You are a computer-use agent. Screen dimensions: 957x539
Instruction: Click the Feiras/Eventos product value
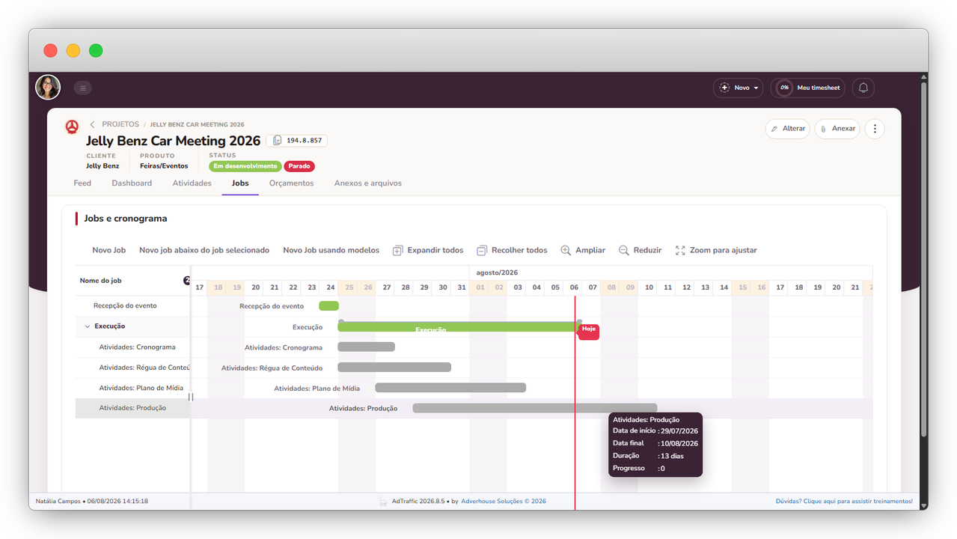coord(164,166)
